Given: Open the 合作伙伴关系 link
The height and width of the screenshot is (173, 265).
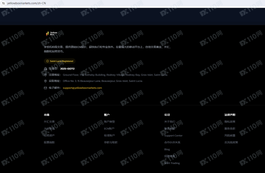Looking at the screenshot, I should coord(172,142).
